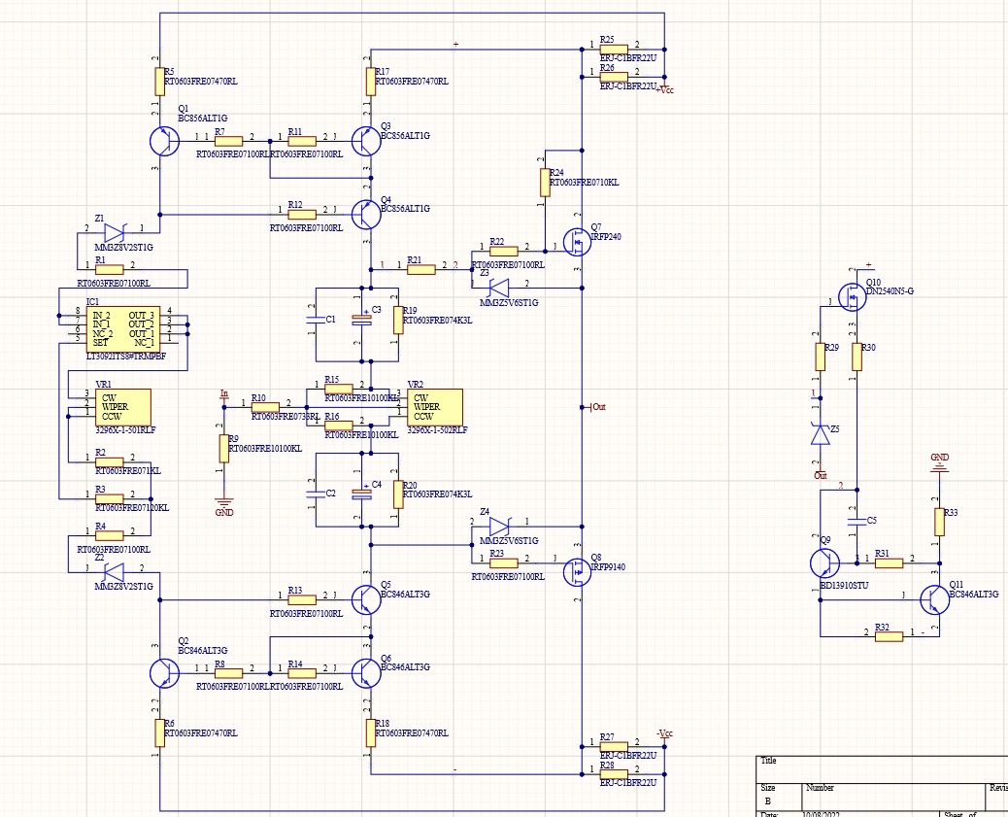Select capacitor C2 symbol
The image size is (1008, 817).
316,494
